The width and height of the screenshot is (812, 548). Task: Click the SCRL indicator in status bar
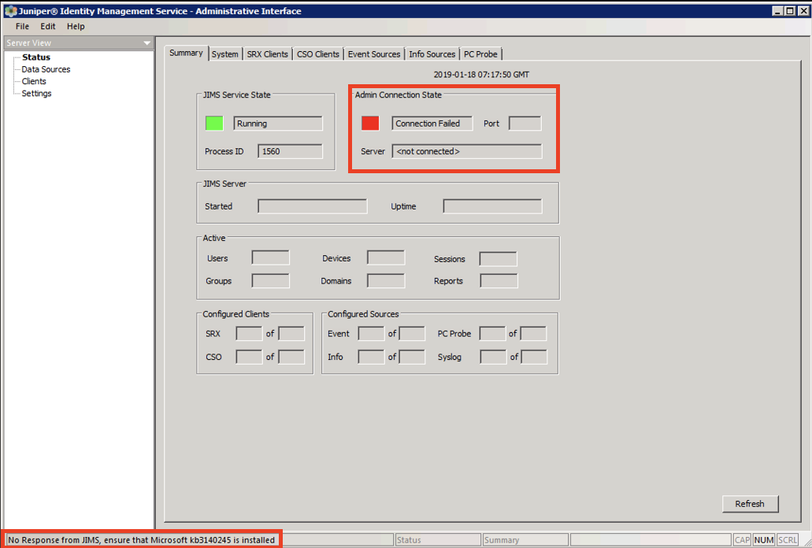(787, 539)
